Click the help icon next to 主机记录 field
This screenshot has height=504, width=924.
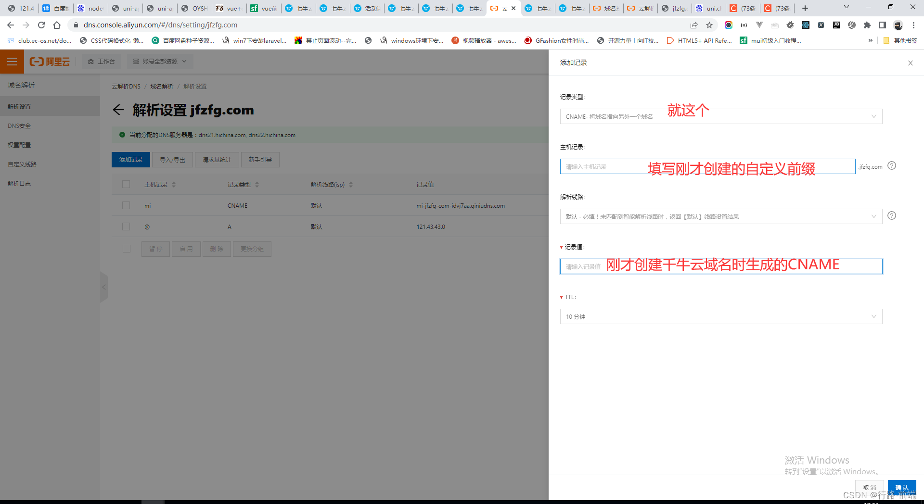click(x=892, y=166)
